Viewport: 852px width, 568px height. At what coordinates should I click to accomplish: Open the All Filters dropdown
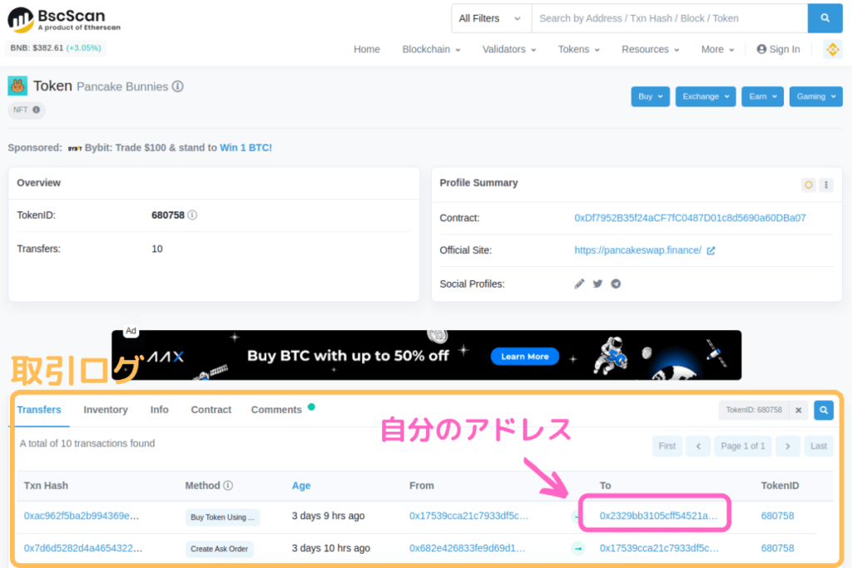click(x=491, y=18)
